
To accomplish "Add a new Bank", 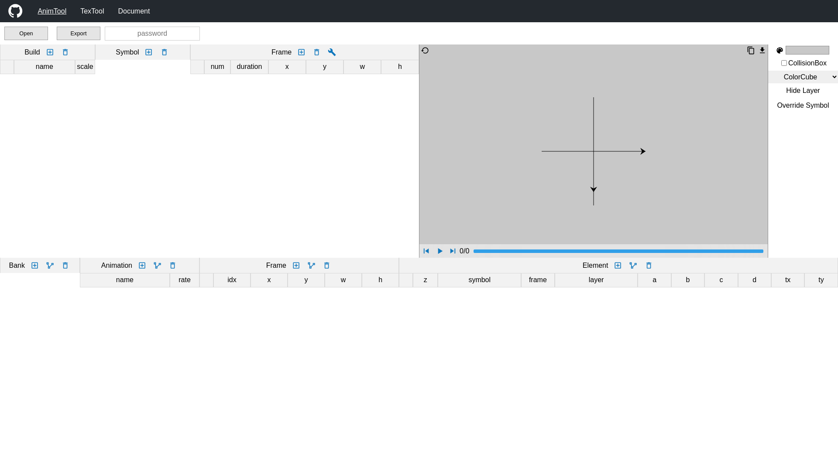I will click(35, 266).
